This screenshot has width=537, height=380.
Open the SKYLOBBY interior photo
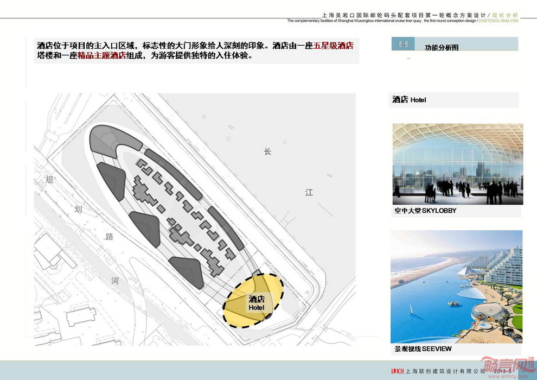tap(457, 164)
